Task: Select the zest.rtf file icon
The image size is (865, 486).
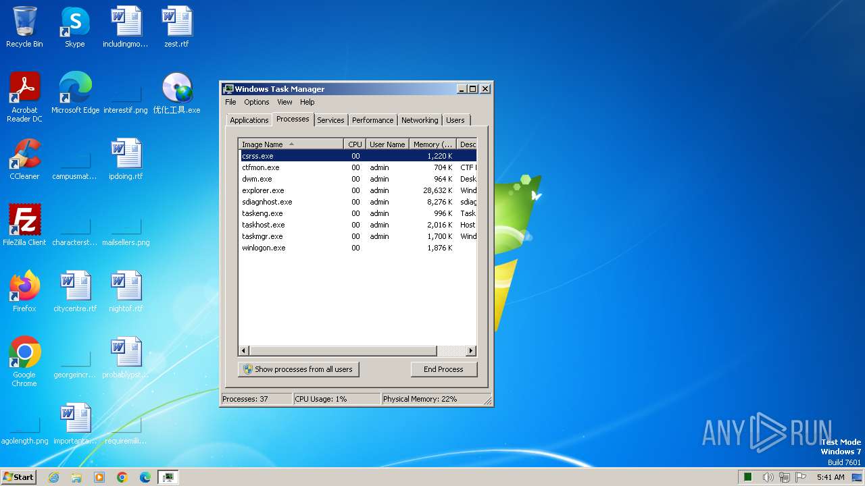Action: point(176,28)
